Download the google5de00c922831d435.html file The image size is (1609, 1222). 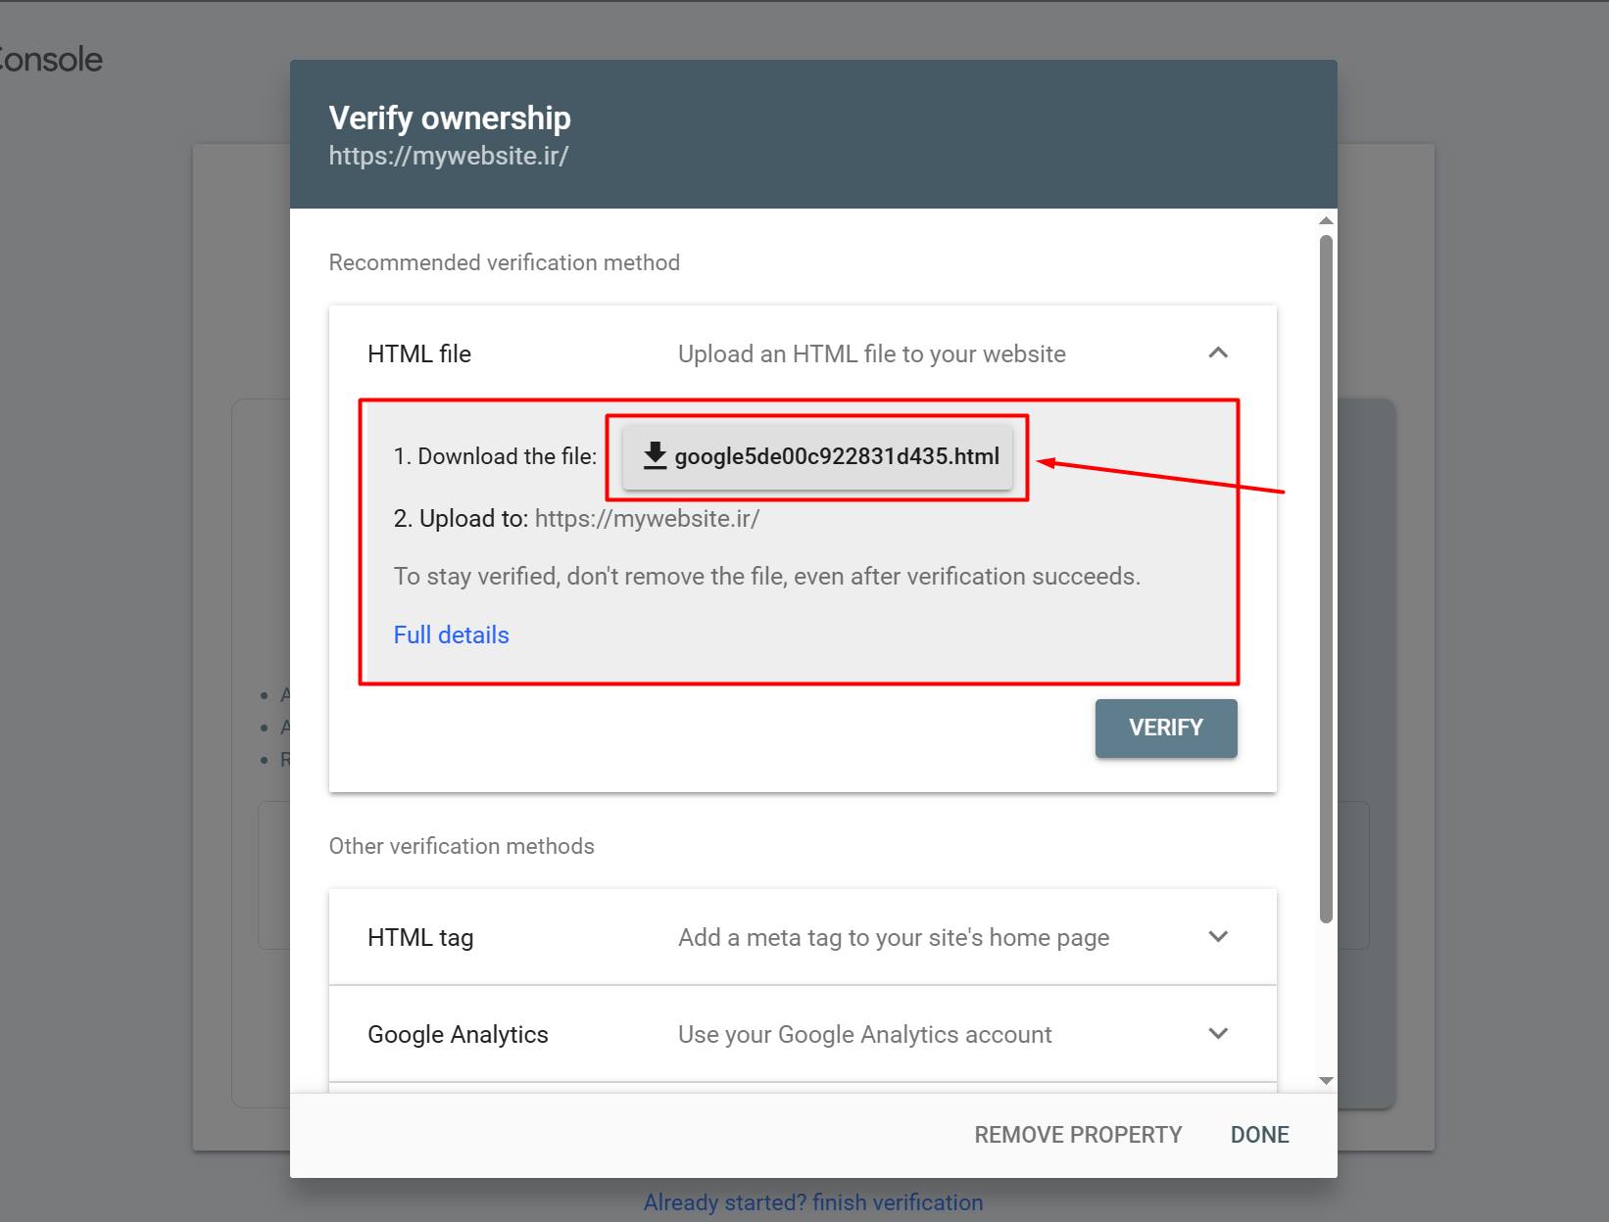coord(818,456)
